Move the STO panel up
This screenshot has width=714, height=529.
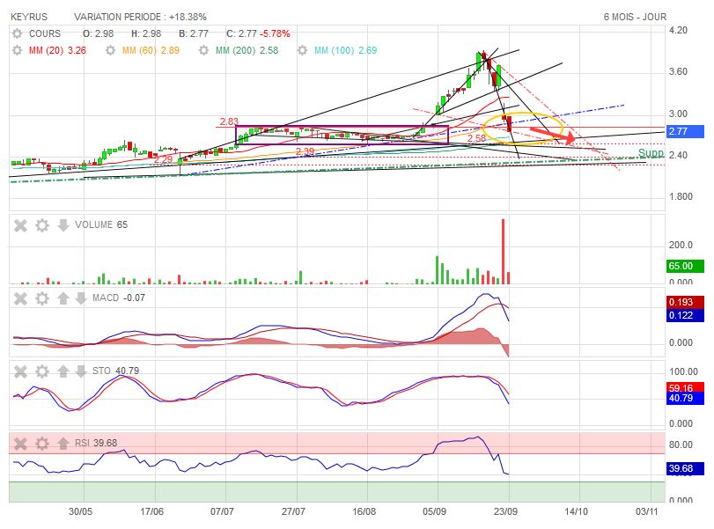63,371
